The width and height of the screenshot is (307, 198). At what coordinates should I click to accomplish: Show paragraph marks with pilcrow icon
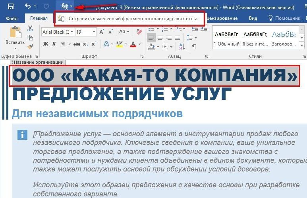tap(194, 46)
